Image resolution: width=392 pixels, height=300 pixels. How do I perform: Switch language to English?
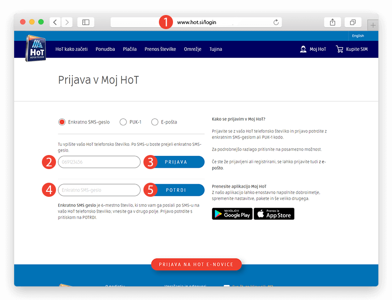[358, 36]
